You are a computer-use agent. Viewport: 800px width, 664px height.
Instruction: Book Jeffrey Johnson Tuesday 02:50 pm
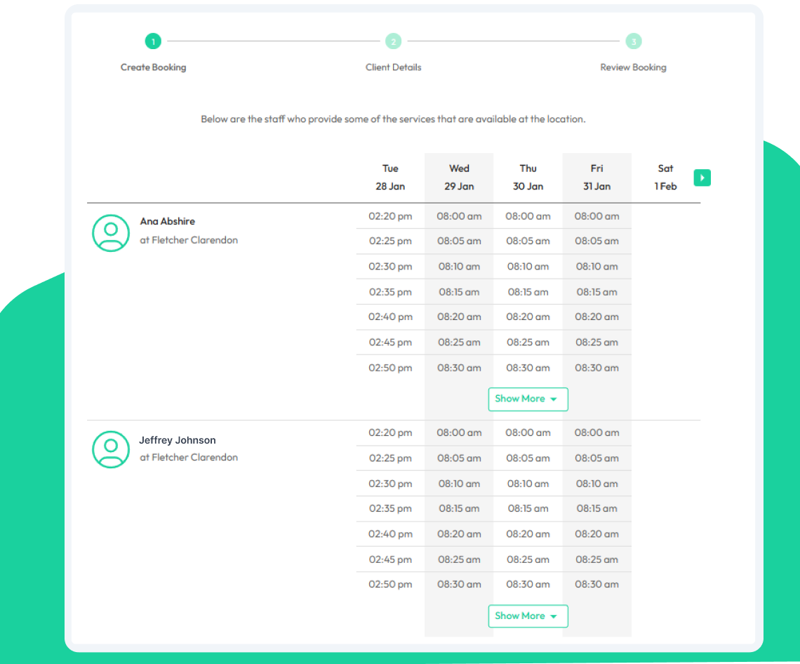point(390,585)
